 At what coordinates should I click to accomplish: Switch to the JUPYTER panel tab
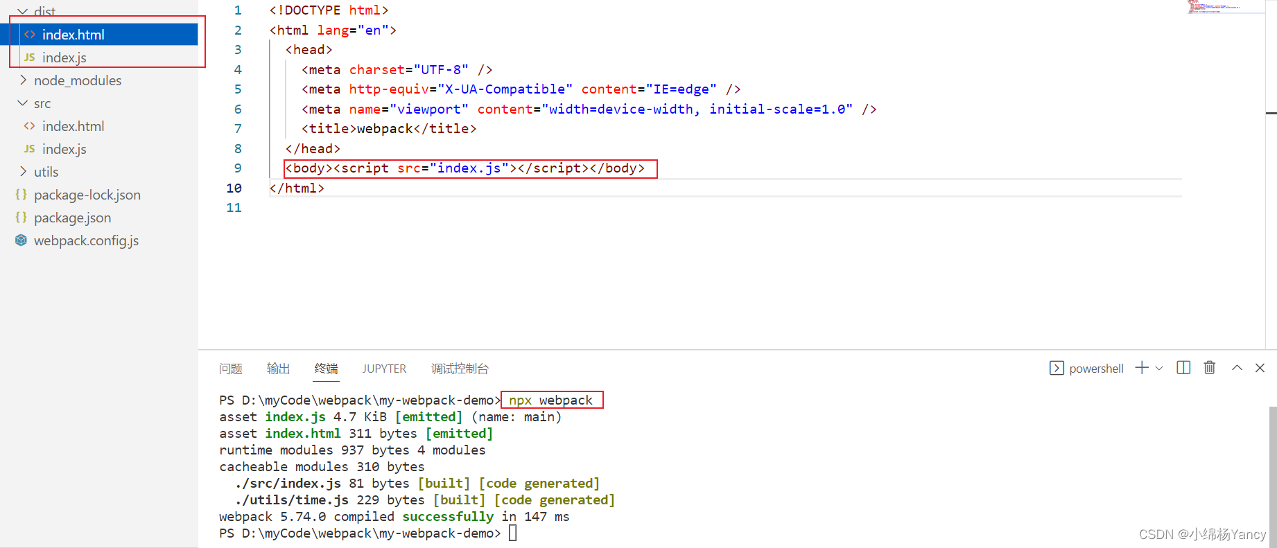[x=384, y=369]
